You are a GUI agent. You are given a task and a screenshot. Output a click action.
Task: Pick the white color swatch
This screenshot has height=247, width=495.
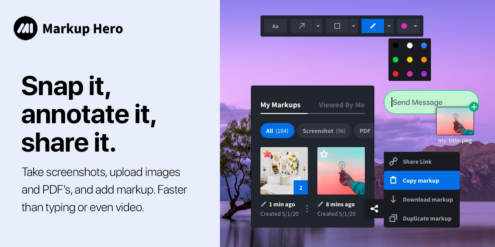coord(410,46)
